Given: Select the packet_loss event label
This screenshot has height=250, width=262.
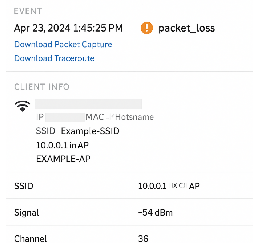Looking at the screenshot, I should 186,28.
